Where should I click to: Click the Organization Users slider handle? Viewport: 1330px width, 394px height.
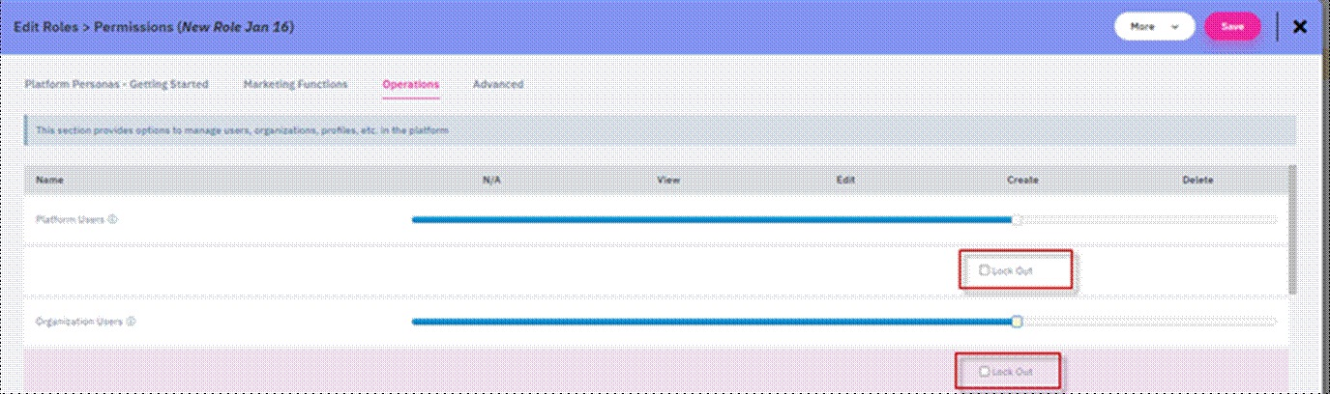(x=1017, y=322)
